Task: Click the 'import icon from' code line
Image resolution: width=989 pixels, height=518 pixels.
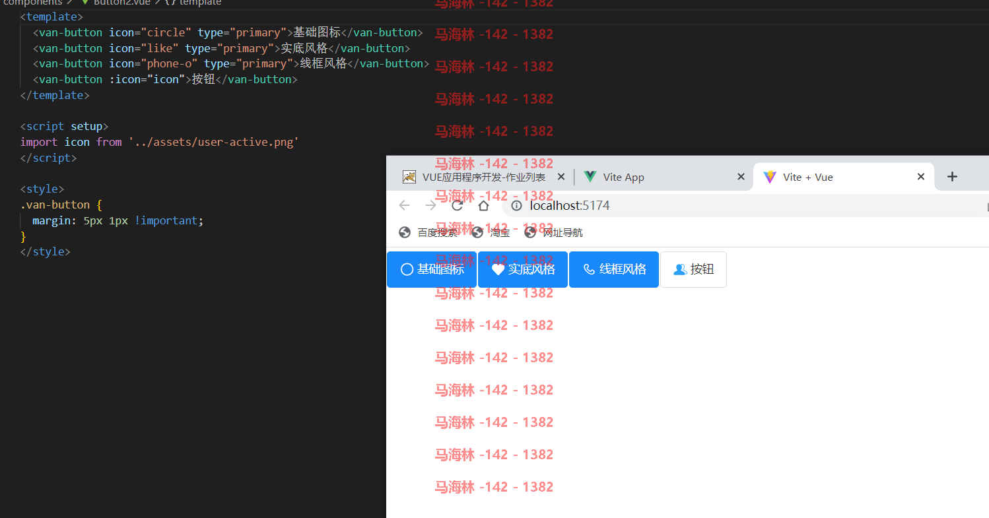Action: (159, 142)
